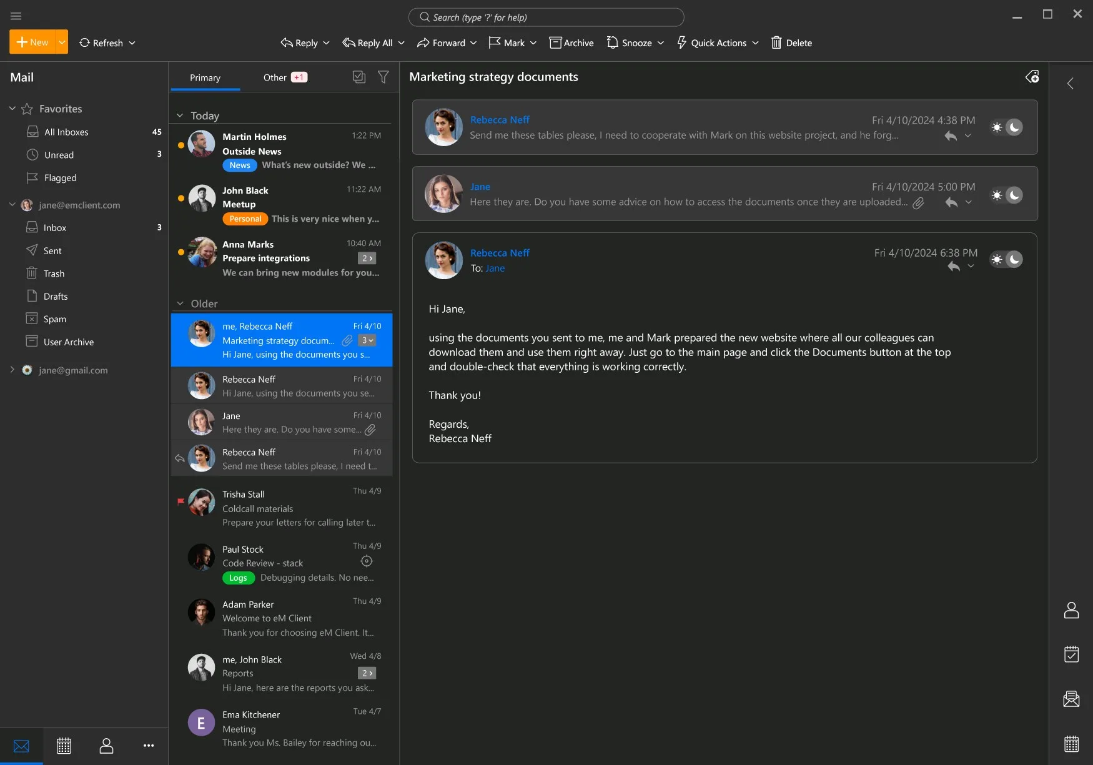1093x765 pixels.
Task: Switch to Calendar view in bottom navigation
Action: [64, 746]
